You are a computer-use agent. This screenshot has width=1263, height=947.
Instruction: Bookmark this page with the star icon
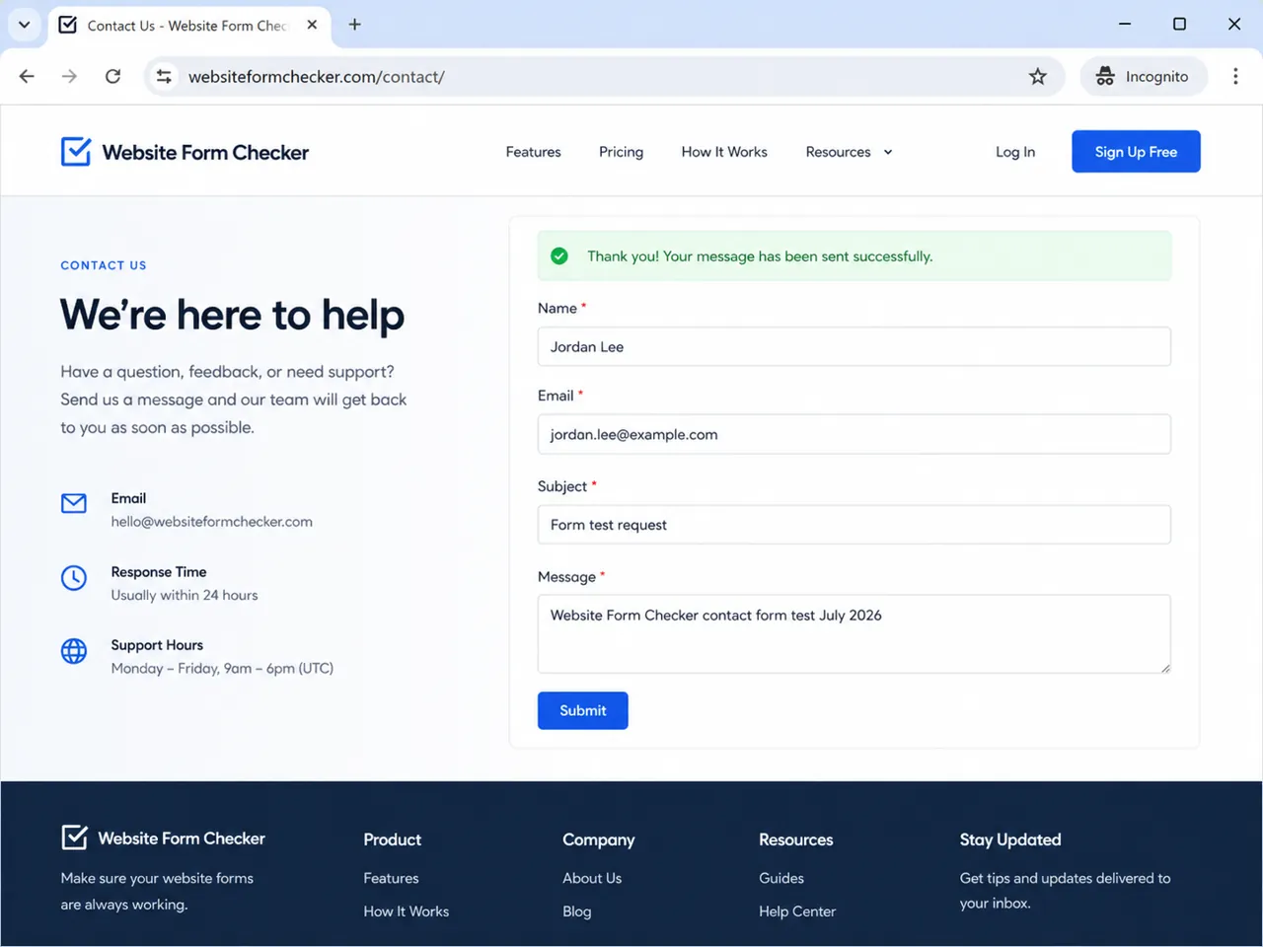click(1037, 76)
